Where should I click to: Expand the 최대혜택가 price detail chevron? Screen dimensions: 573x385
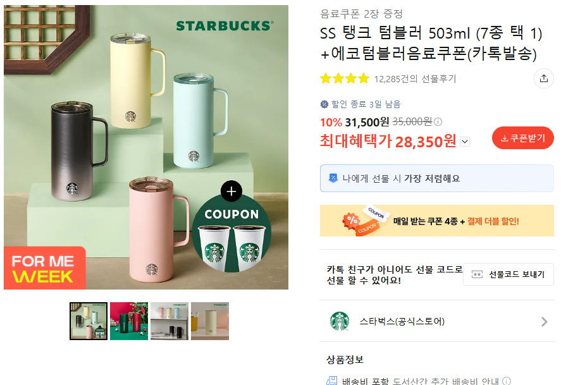(x=464, y=142)
